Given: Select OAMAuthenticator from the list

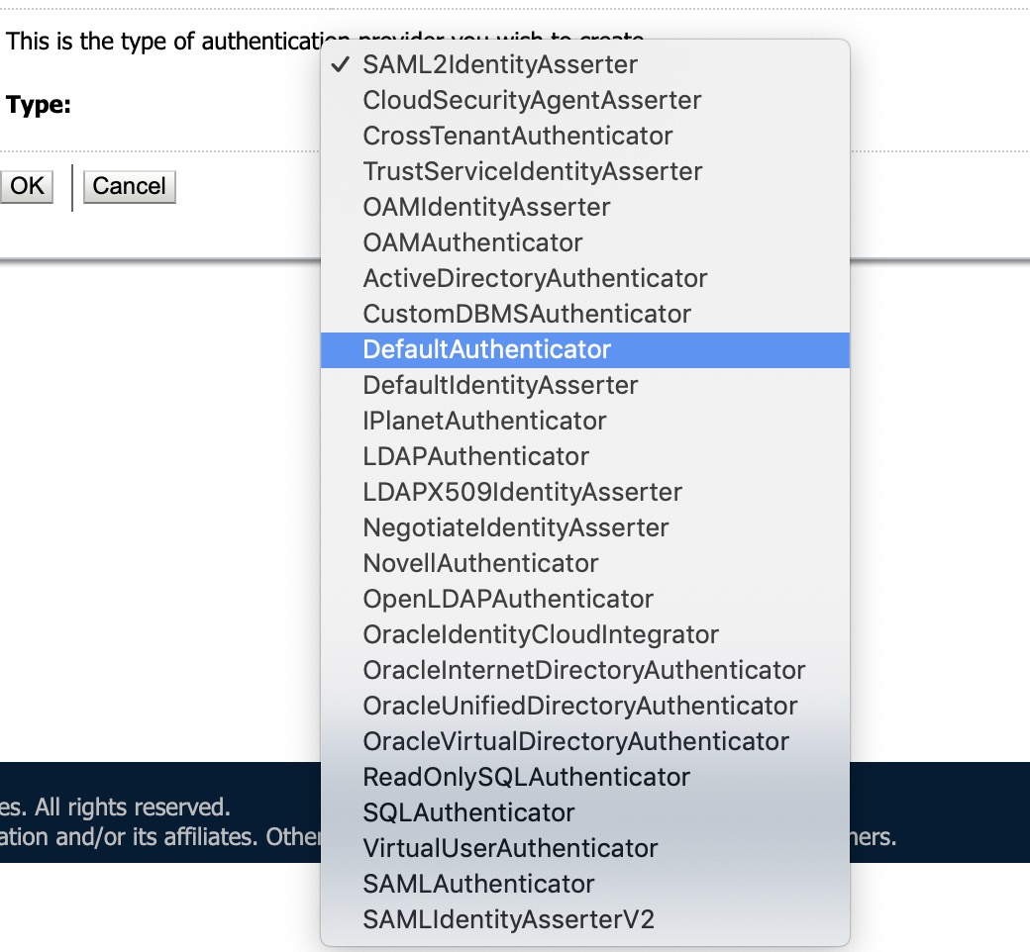Looking at the screenshot, I should tap(584, 242).
